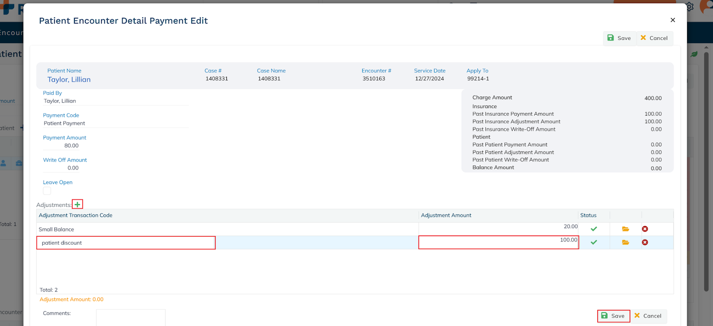Click the top Save button

[619, 38]
